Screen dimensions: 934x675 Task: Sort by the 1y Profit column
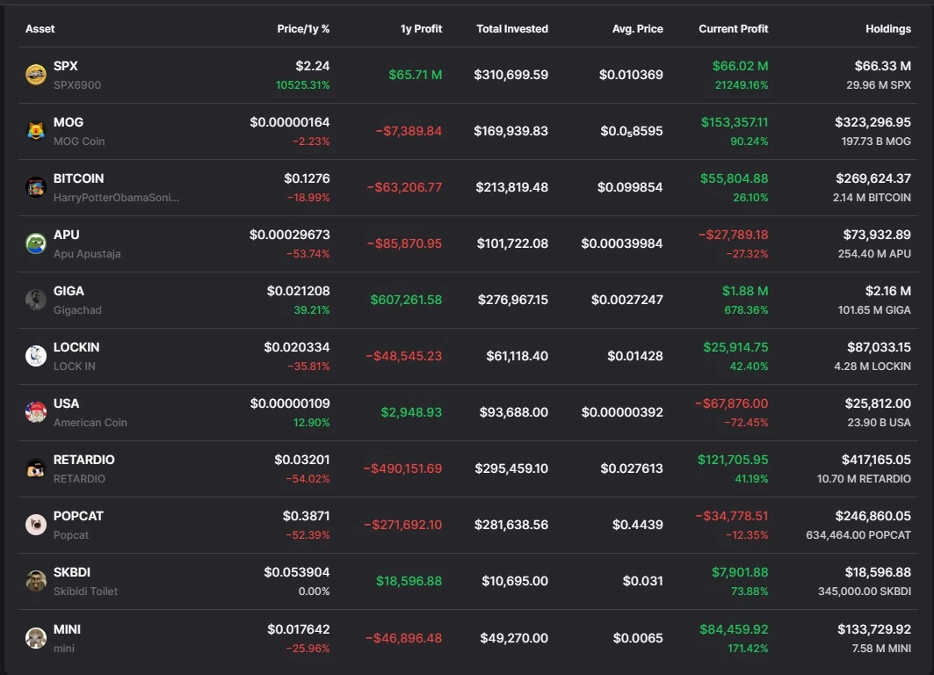click(x=422, y=28)
